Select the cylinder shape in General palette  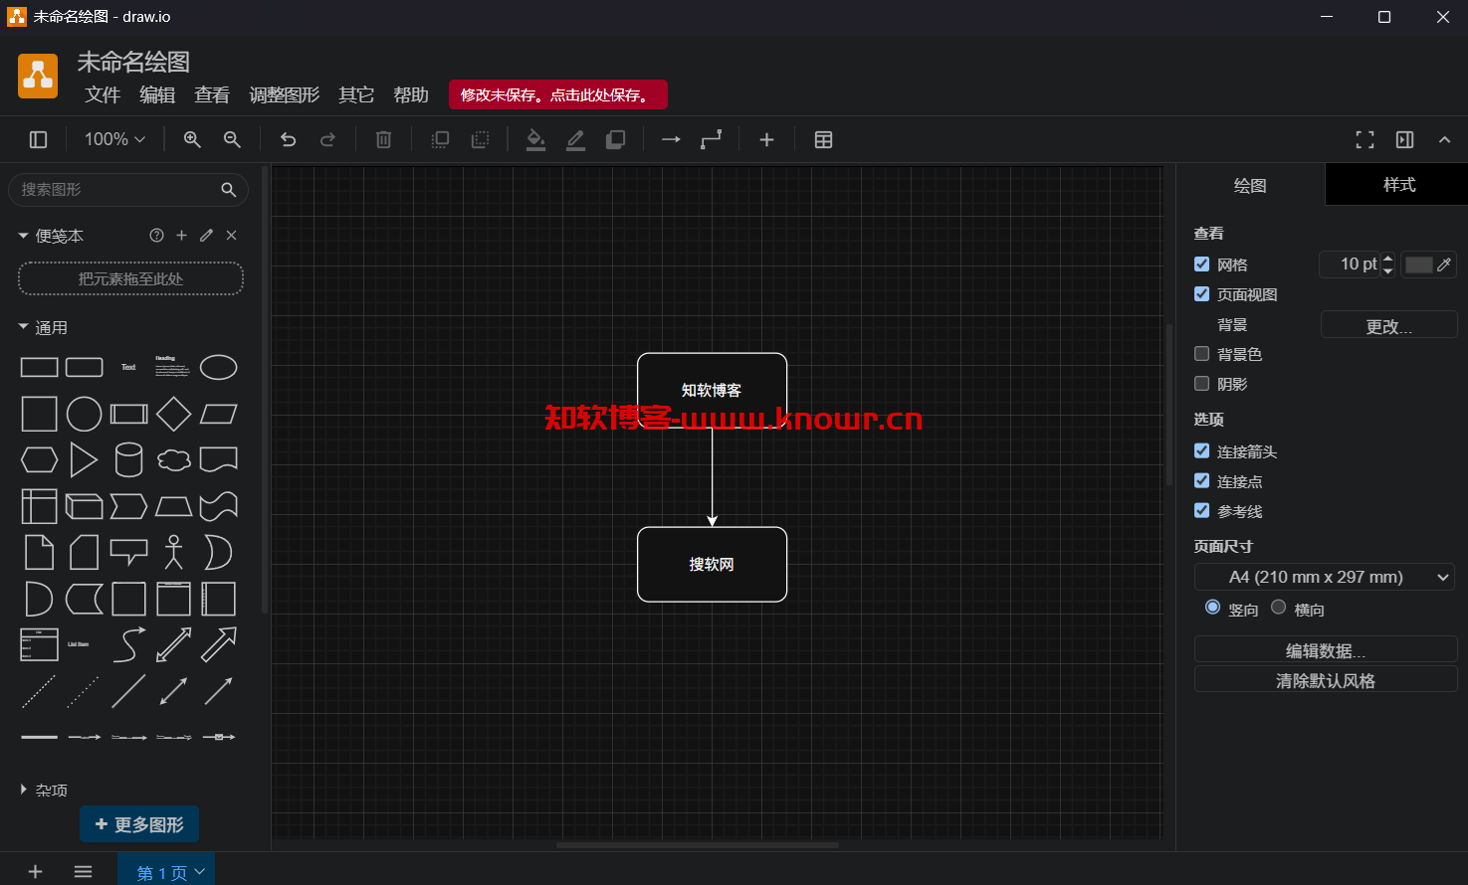[128, 459]
